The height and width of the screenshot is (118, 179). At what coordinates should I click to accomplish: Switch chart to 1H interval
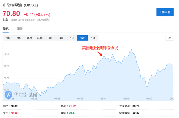(50, 38)
